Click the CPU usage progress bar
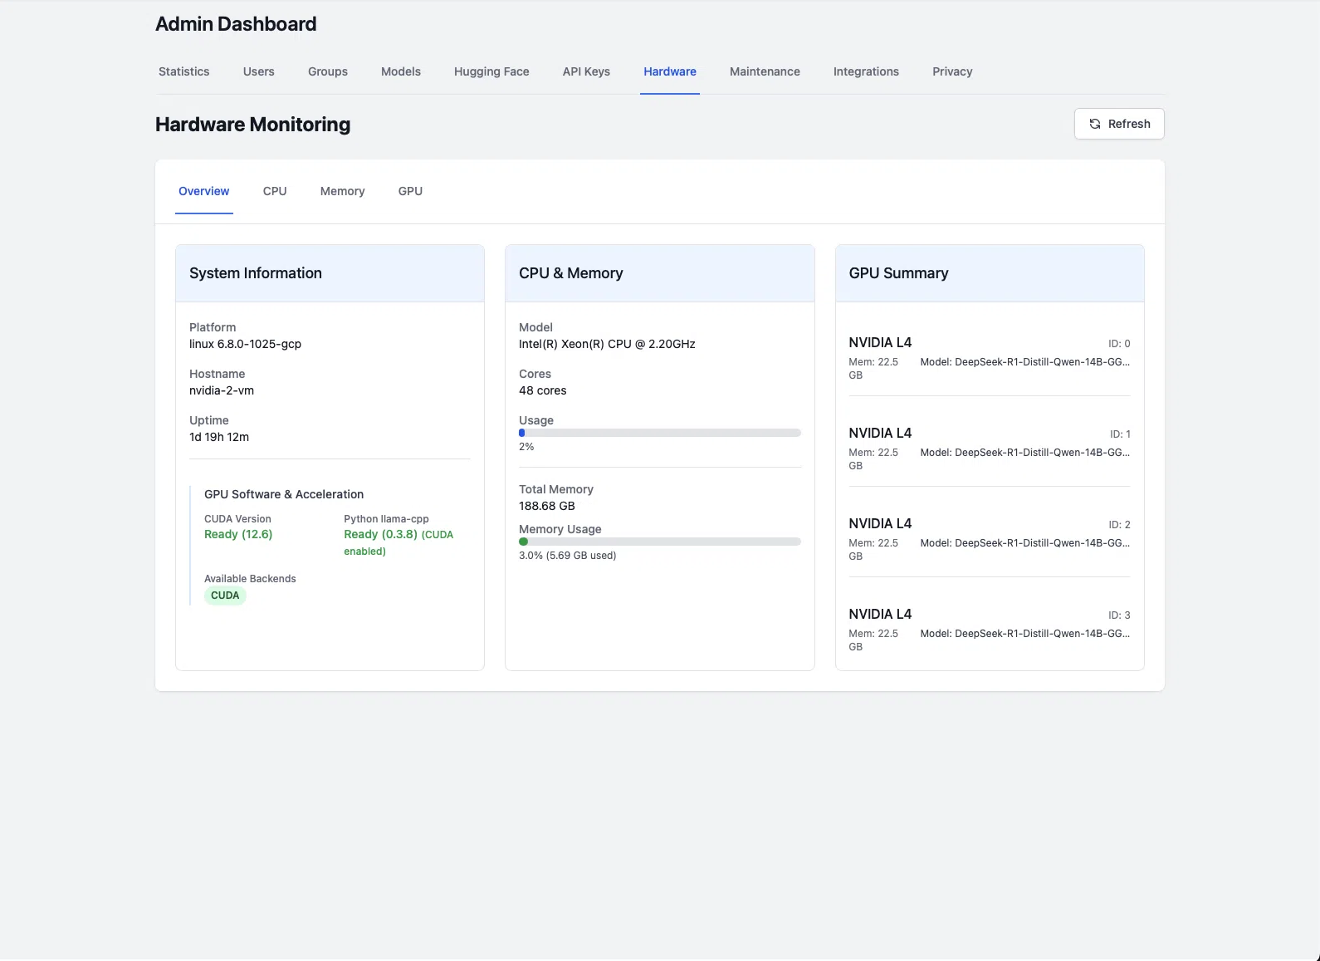 coord(659,433)
